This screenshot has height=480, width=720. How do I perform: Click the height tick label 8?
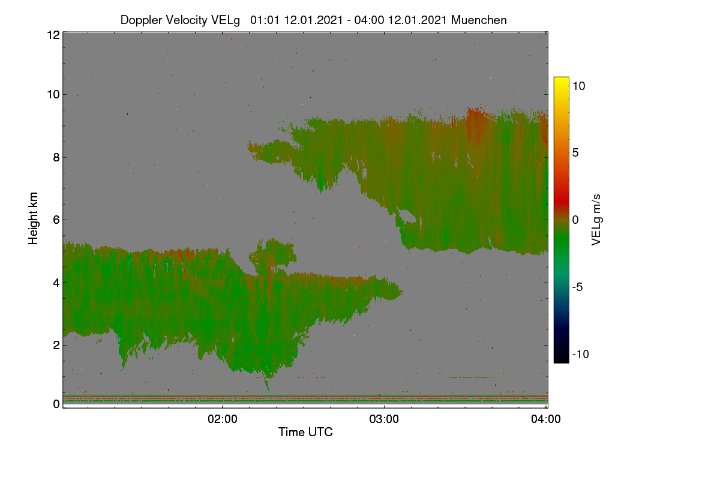pyautogui.click(x=56, y=157)
